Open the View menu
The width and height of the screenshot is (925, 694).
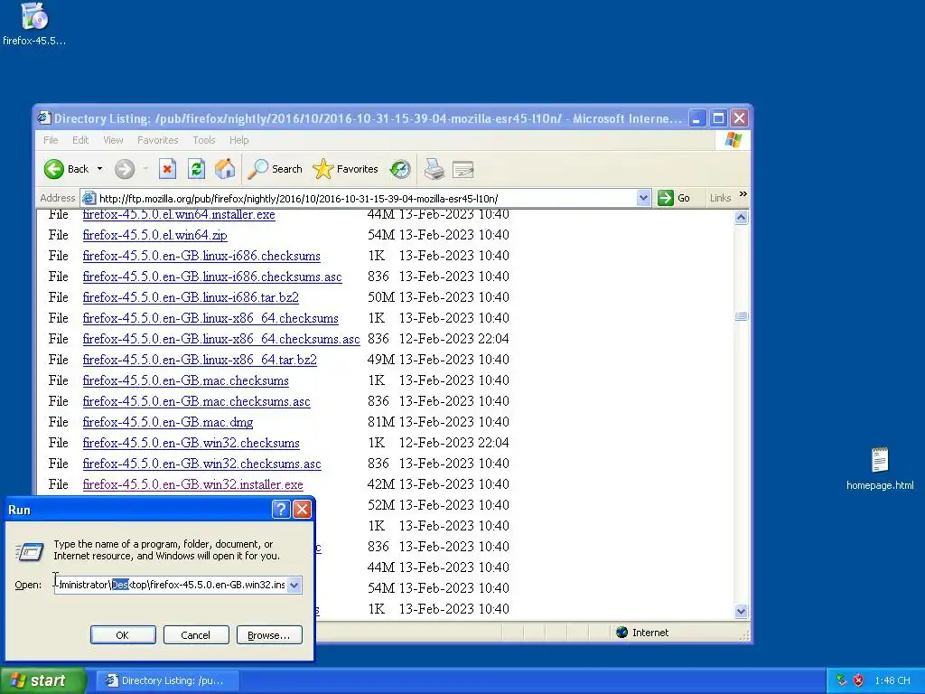(x=113, y=140)
